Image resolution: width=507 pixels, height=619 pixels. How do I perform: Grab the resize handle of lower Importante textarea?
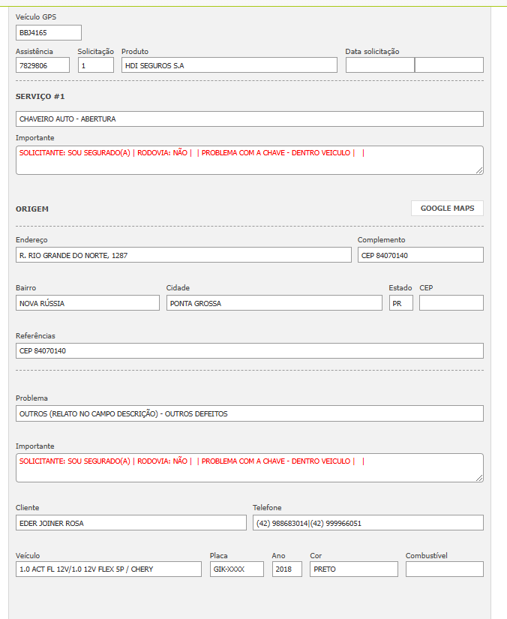(x=479, y=478)
